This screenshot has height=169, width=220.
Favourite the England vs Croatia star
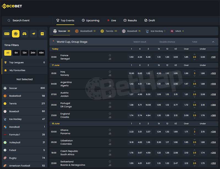coord(110,113)
